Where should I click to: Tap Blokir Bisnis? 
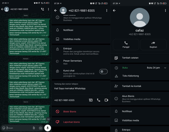tap(81, 111)
